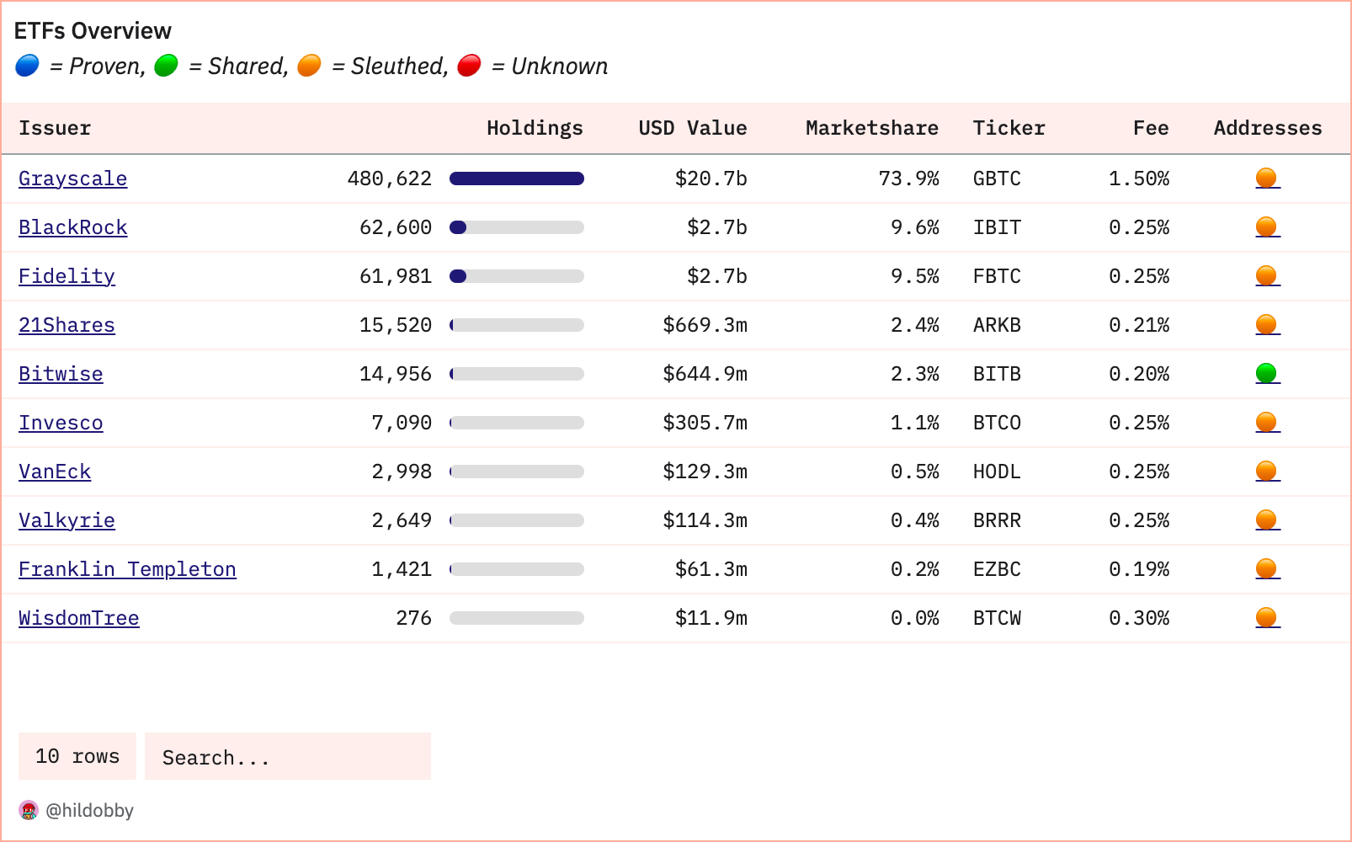The image size is (1352, 842).
Task: Click the 480,622 holdings value
Action: click(390, 179)
